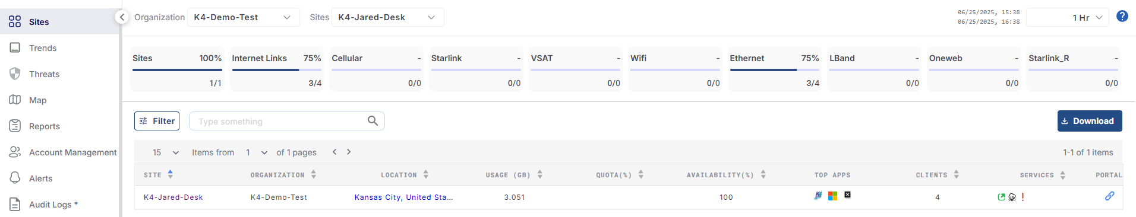Go to the next page arrow
Image resolution: width=1136 pixels, height=217 pixels.
click(349, 152)
